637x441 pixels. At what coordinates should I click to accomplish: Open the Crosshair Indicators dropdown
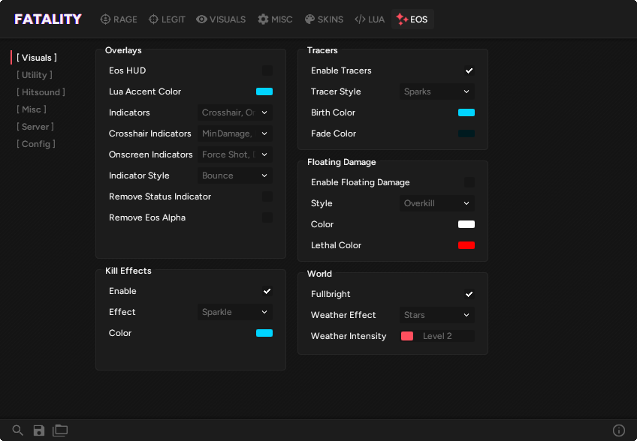point(235,133)
